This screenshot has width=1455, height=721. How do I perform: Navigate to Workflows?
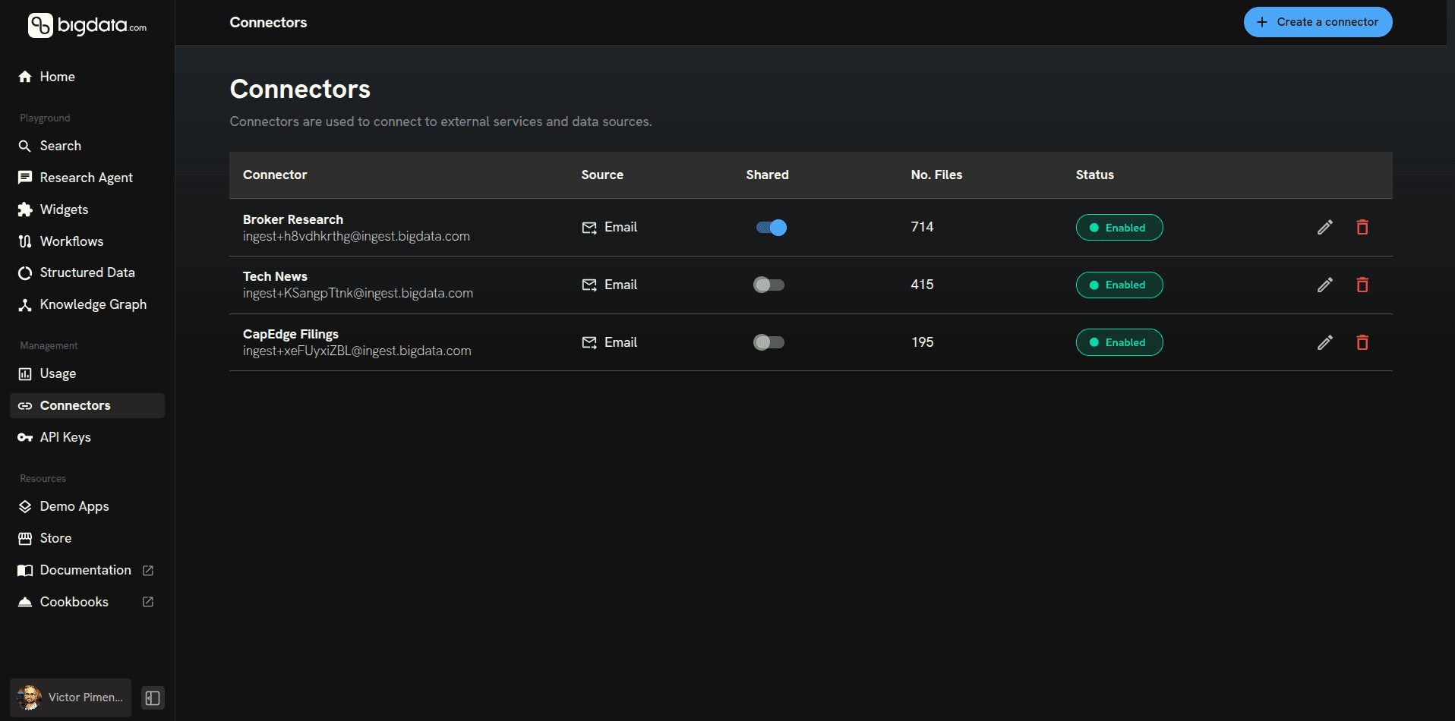pyautogui.click(x=87, y=241)
